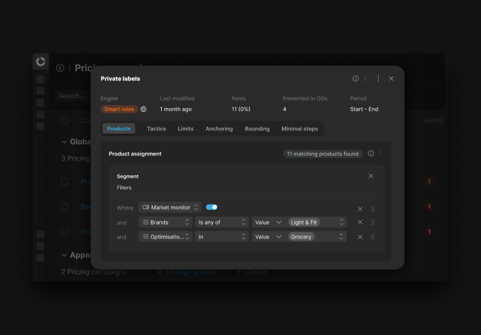
Task: Open the Market monitor field dropdown
Action: pyautogui.click(x=170, y=208)
